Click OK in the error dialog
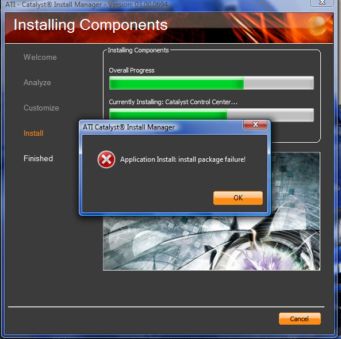This screenshot has width=341, height=339. pos(238,197)
